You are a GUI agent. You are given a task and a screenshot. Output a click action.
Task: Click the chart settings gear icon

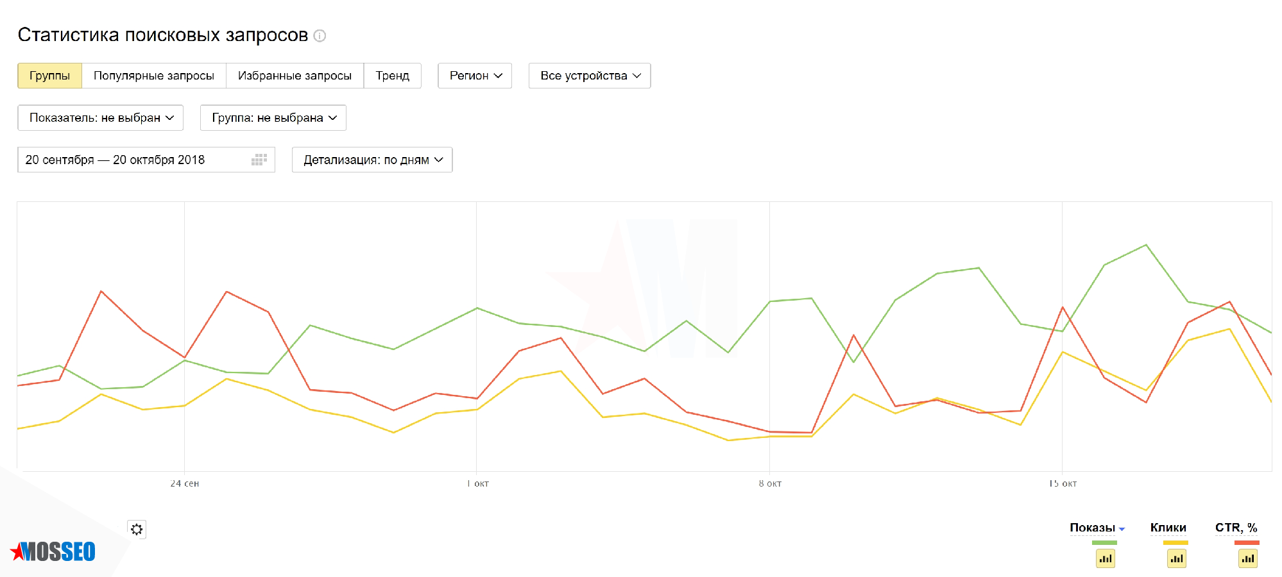[137, 529]
